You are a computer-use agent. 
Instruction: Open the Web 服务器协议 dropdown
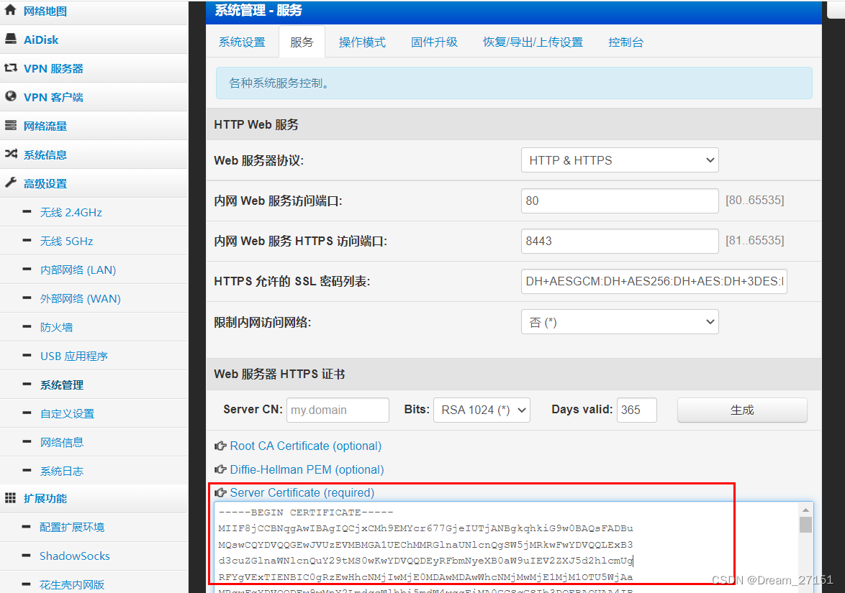(620, 160)
